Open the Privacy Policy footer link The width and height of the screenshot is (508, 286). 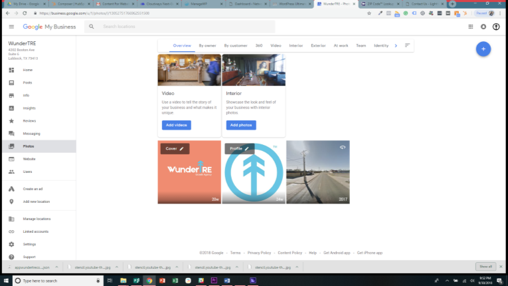259,253
